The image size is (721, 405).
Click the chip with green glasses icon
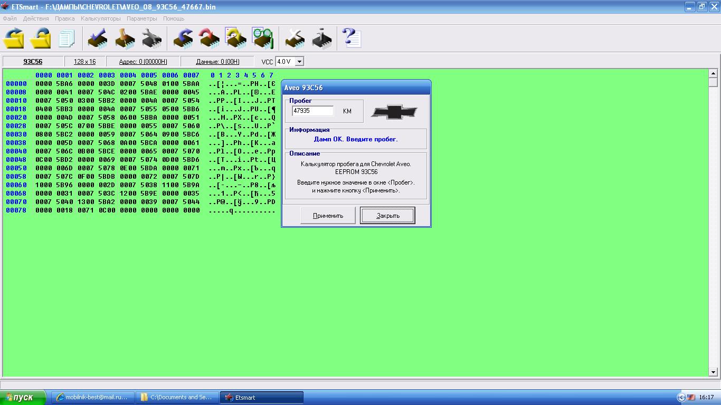[x=262, y=38]
